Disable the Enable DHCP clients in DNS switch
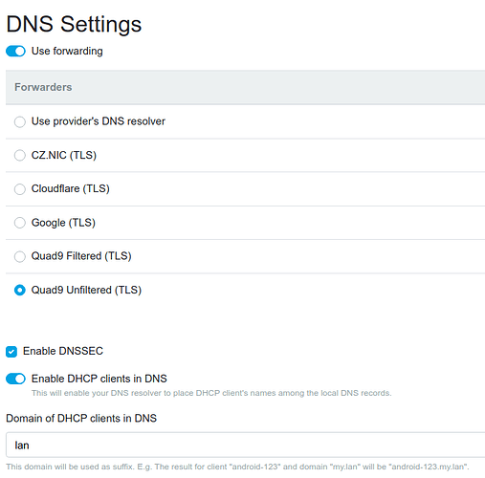The height and width of the screenshot is (478, 485). pos(15,379)
